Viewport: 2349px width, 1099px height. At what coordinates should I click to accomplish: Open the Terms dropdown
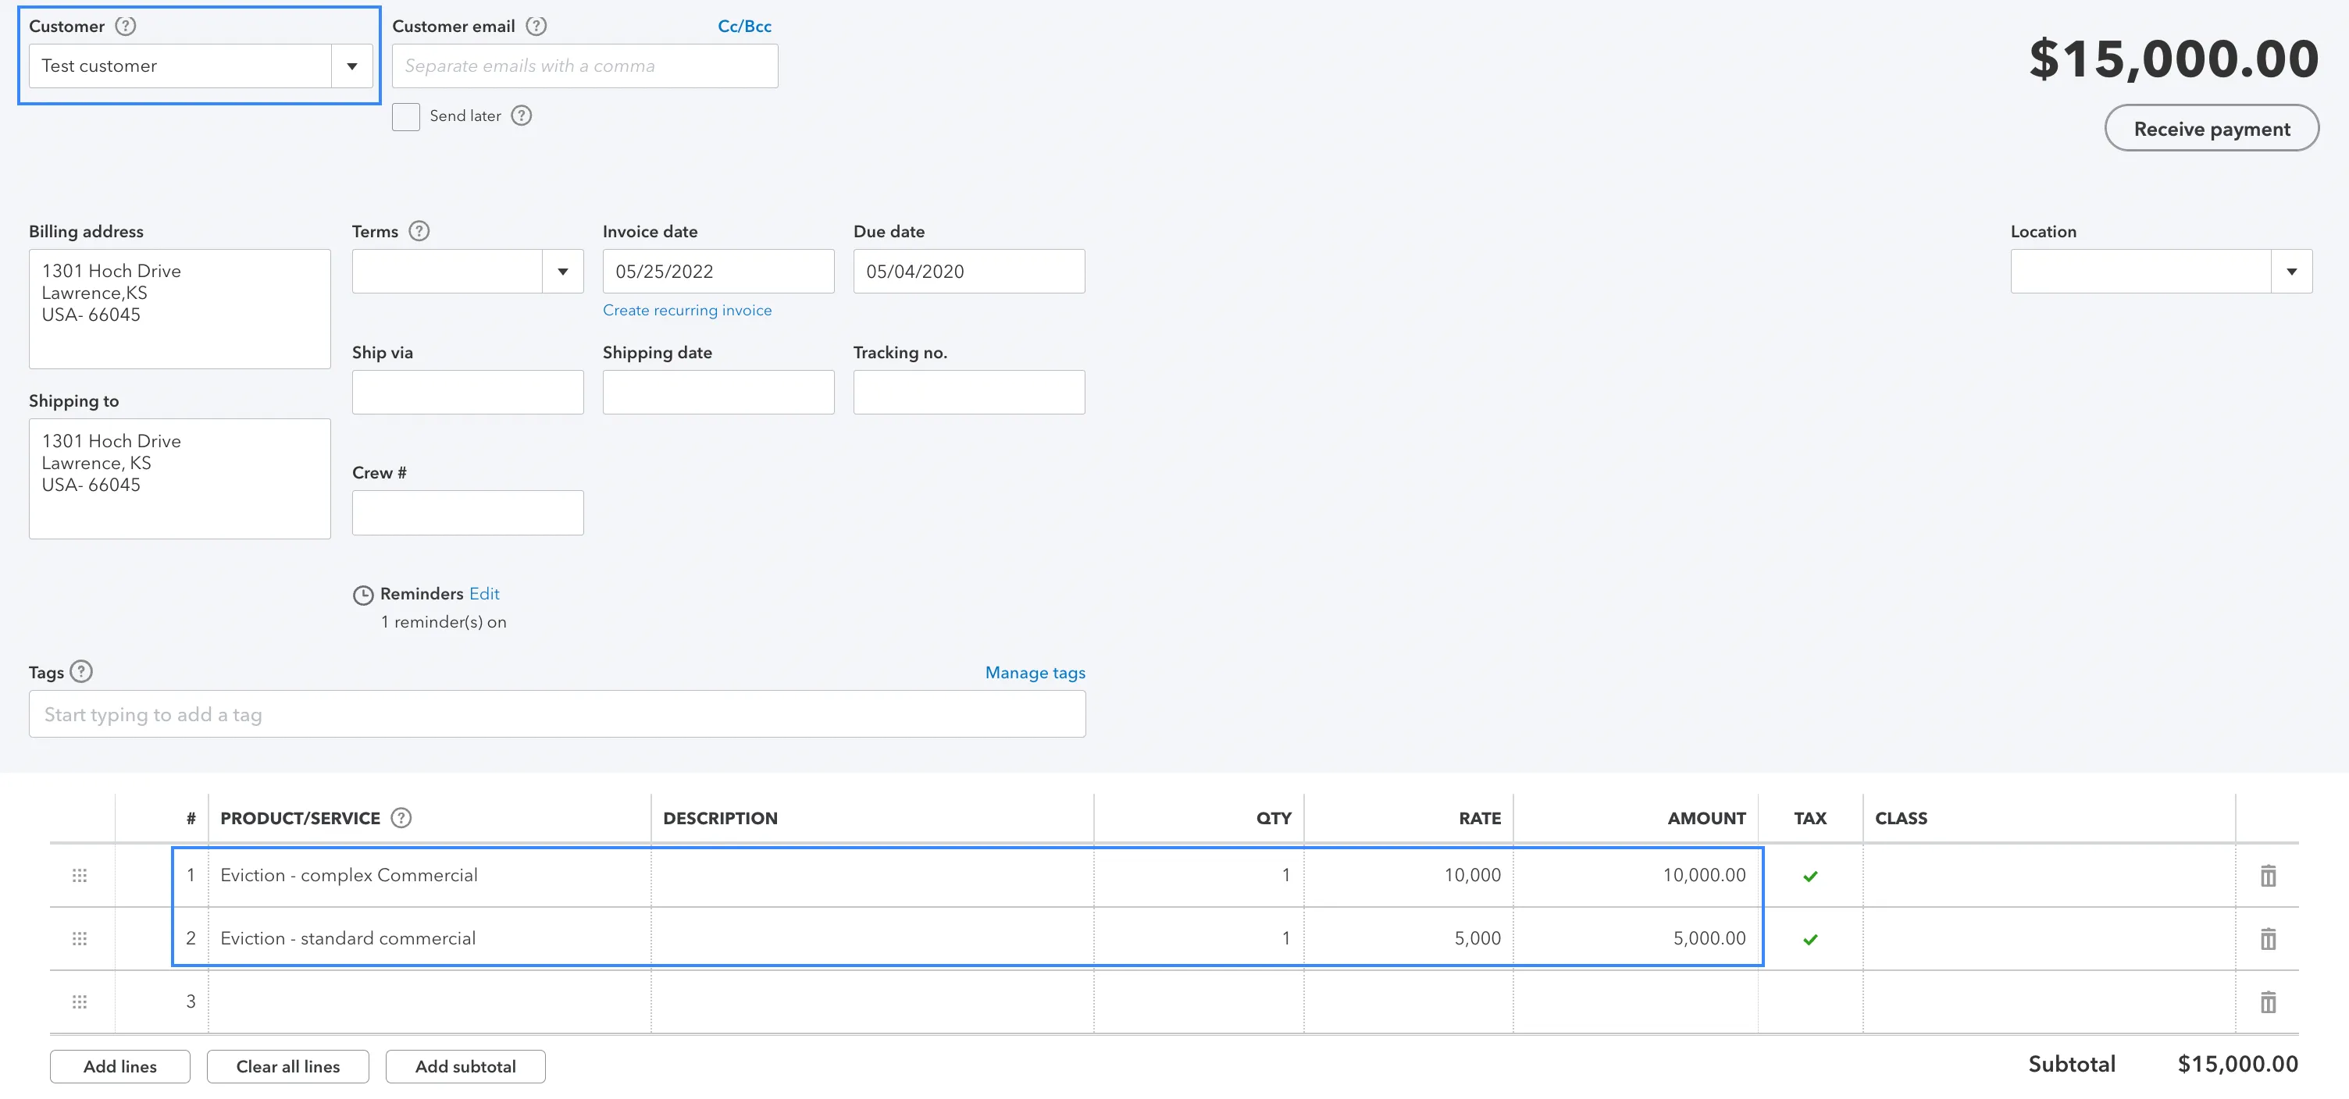tap(562, 272)
